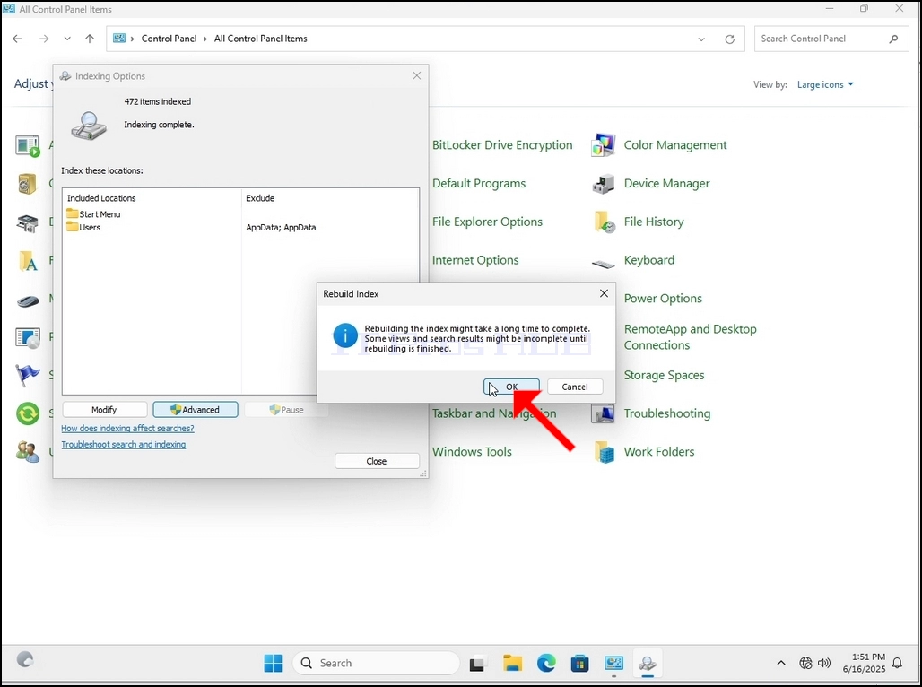
Task: Click the Mouse icon in left column
Action: 28,301
